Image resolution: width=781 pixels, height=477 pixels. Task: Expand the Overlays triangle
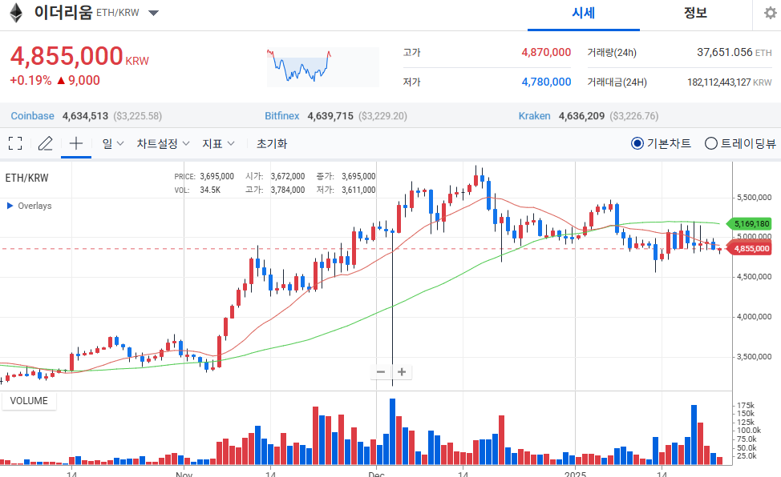coord(10,206)
